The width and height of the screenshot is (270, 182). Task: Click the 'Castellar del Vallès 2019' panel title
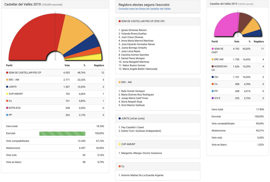coord(22,5)
